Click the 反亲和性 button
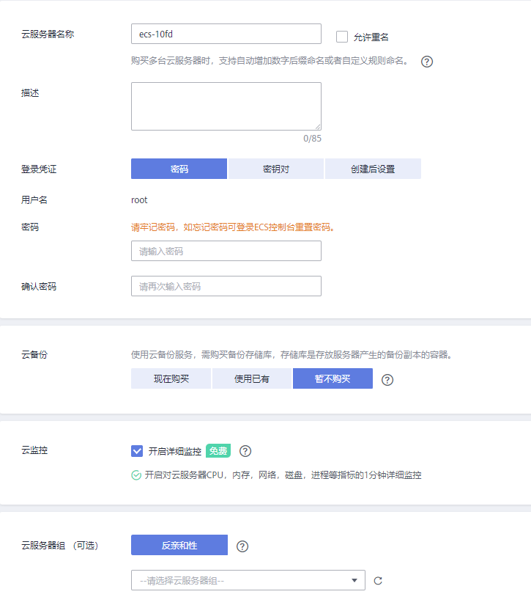The image size is (531, 597). pos(179,546)
